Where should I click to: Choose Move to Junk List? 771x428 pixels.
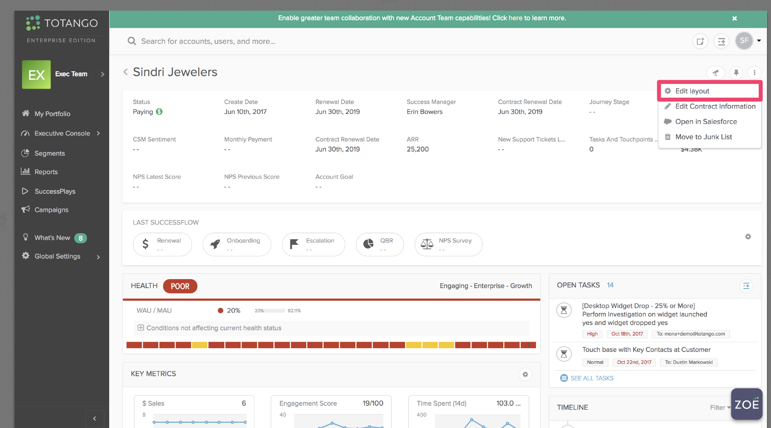tap(709, 137)
